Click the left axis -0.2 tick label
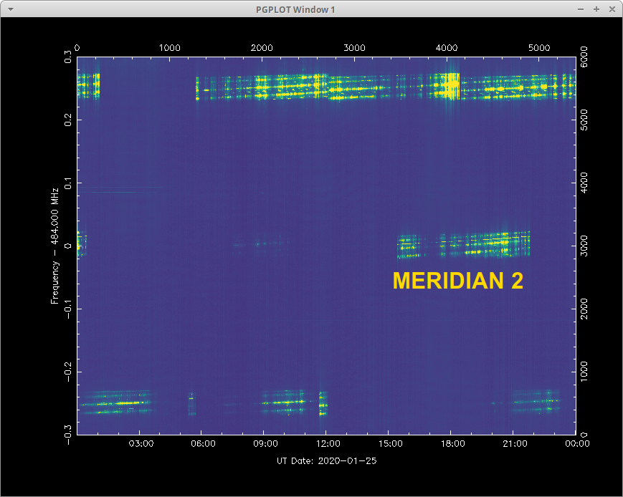This screenshot has width=623, height=497. pyautogui.click(x=67, y=372)
